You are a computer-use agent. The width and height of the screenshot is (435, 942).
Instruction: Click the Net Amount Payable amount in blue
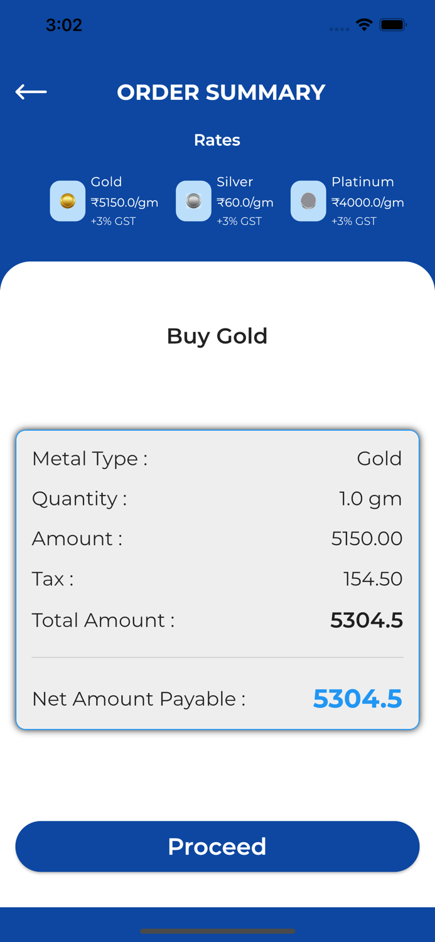coord(357,698)
